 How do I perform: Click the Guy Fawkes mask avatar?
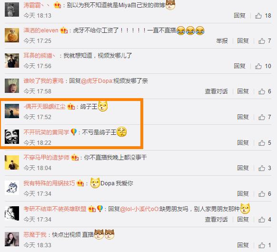pos(12,137)
